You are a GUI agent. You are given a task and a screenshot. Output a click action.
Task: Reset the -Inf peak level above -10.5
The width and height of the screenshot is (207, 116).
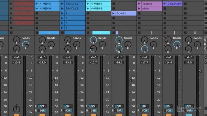click(x=16, y=57)
